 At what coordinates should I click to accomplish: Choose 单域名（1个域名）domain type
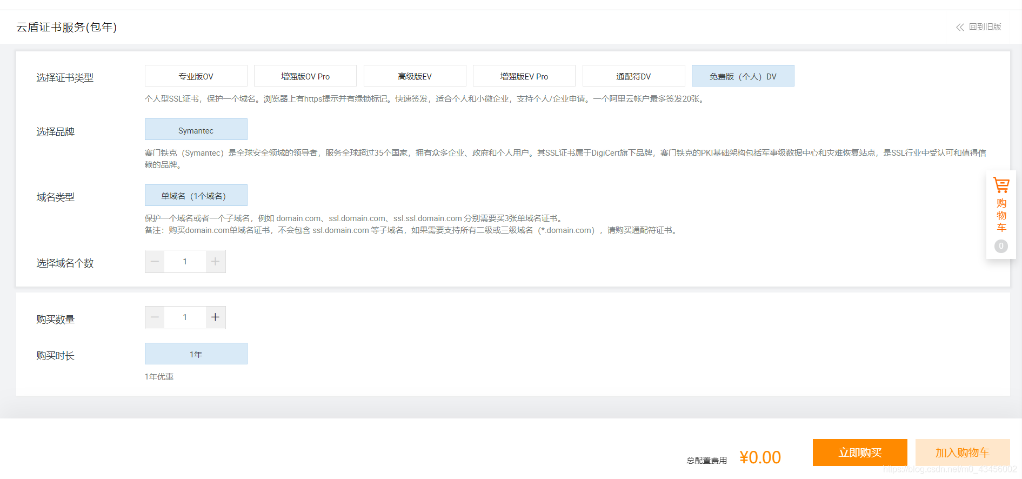(x=196, y=196)
